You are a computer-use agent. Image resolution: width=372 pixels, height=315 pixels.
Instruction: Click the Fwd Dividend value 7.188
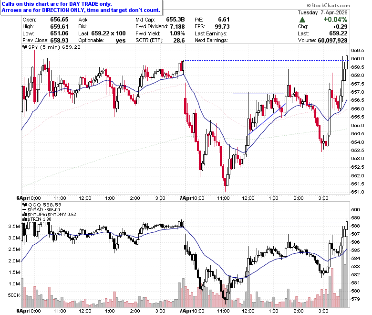pyautogui.click(x=177, y=27)
